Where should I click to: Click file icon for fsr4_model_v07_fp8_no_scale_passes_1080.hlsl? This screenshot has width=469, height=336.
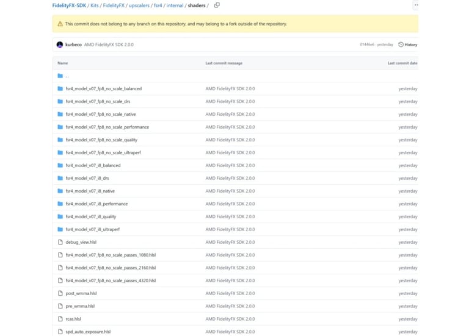(60, 255)
